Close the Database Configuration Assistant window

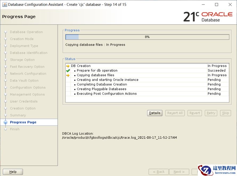coord(230,5)
